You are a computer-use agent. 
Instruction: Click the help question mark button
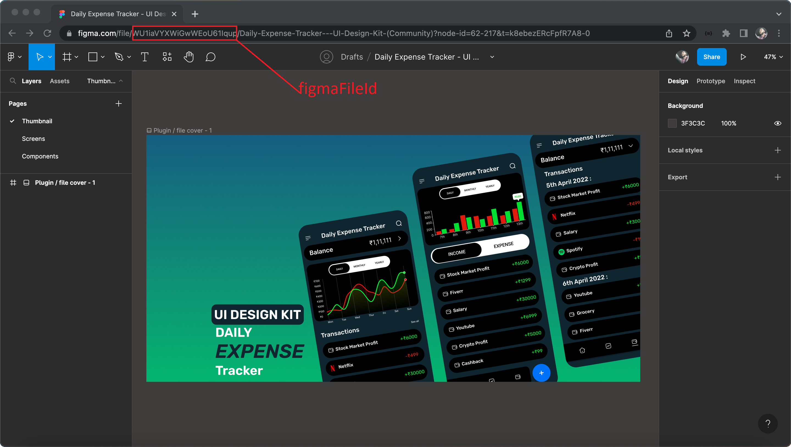pos(768,424)
